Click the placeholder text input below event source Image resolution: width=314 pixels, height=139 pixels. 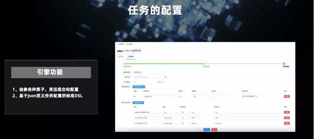[x=148, y=77]
